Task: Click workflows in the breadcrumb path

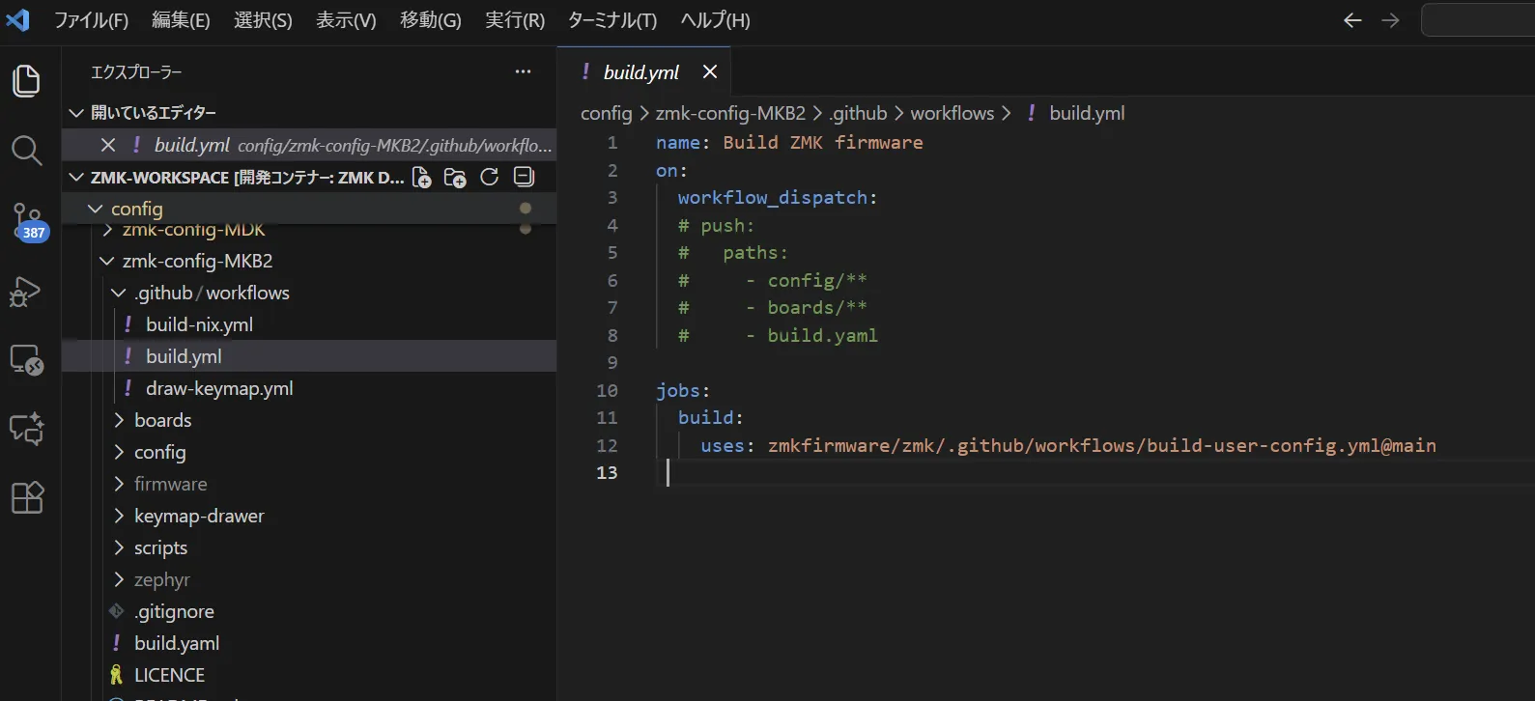Action: coord(952,113)
